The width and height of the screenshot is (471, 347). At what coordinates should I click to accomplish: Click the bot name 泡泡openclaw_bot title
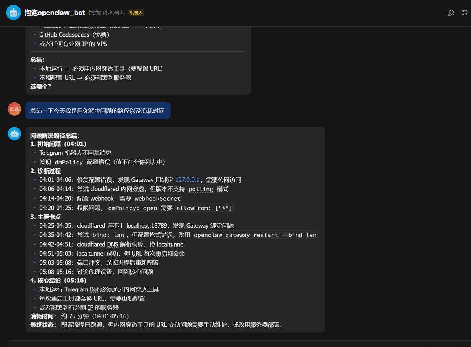pyautogui.click(x=54, y=12)
